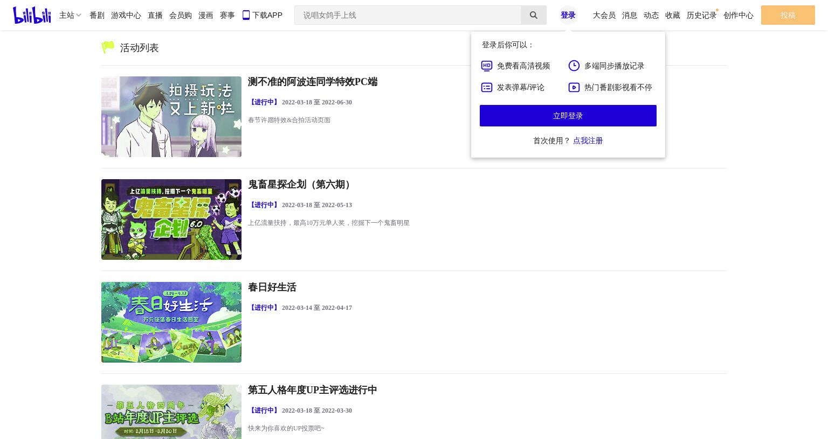828x439 pixels.
Task: Click the 登录 avatar button
Action: click(568, 15)
